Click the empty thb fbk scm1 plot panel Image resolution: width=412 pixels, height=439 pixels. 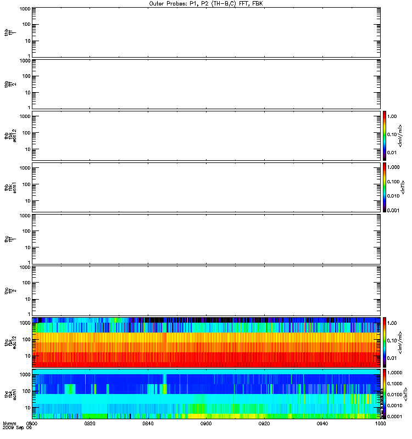(207, 187)
